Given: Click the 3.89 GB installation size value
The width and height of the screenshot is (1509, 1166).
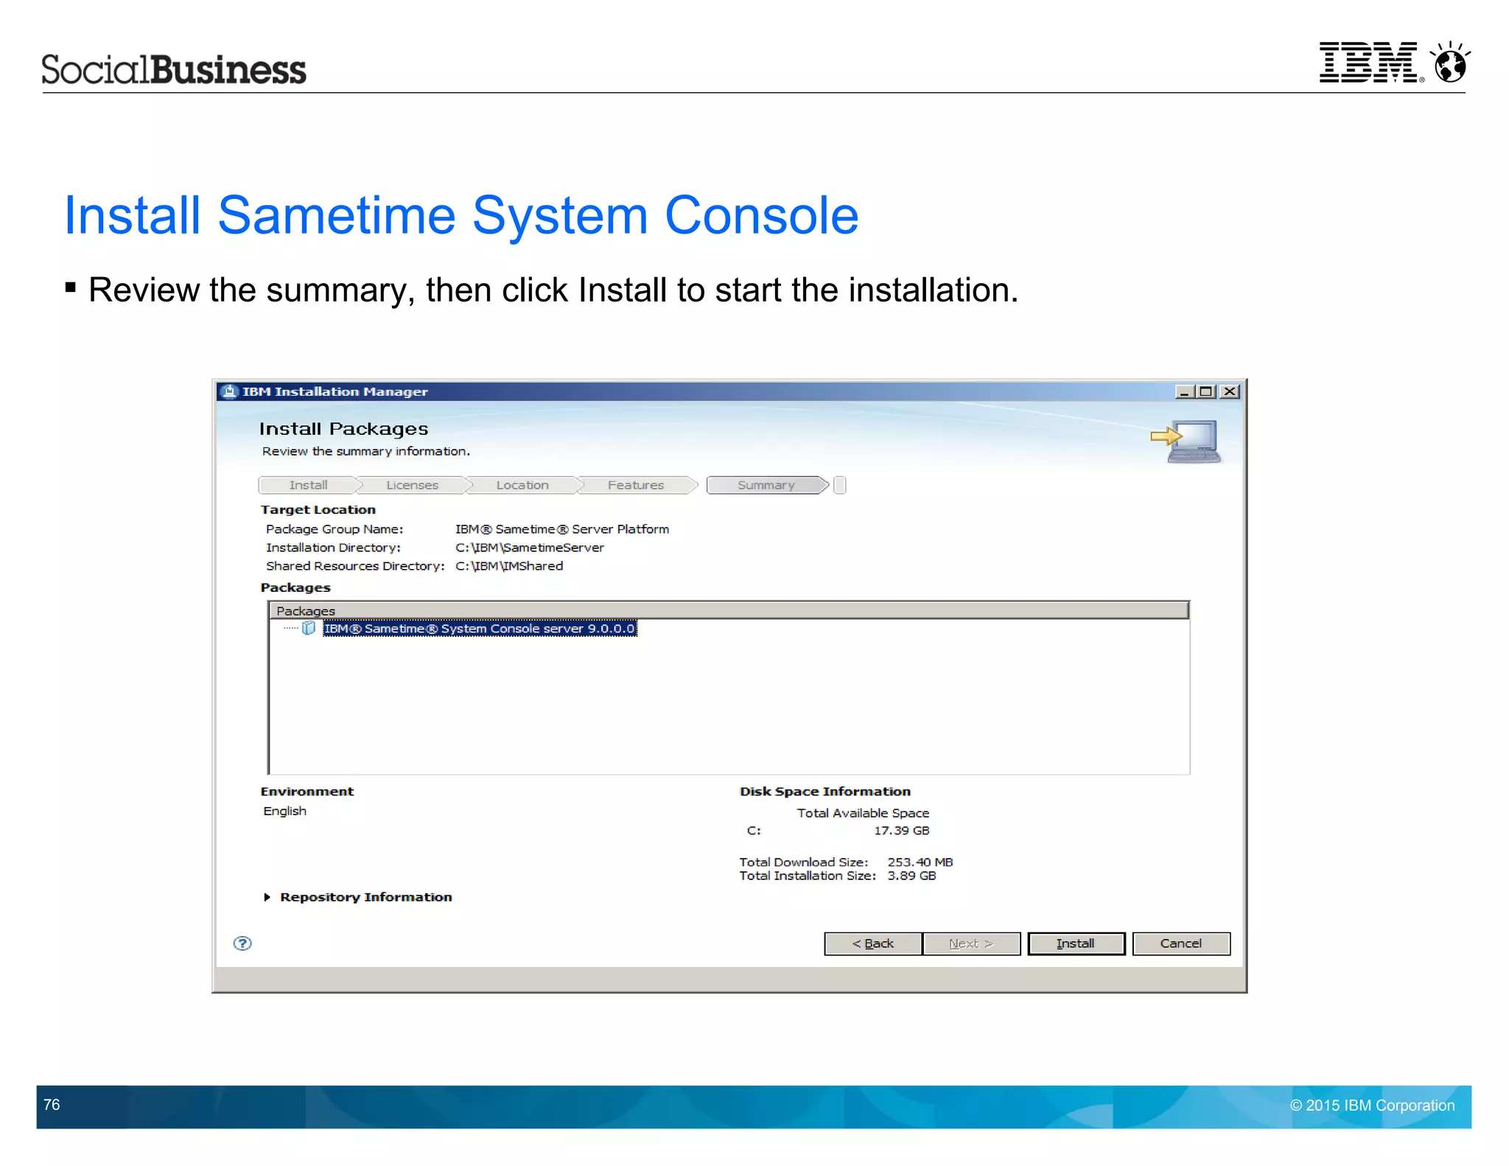Looking at the screenshot, I should tap(911, 876).
